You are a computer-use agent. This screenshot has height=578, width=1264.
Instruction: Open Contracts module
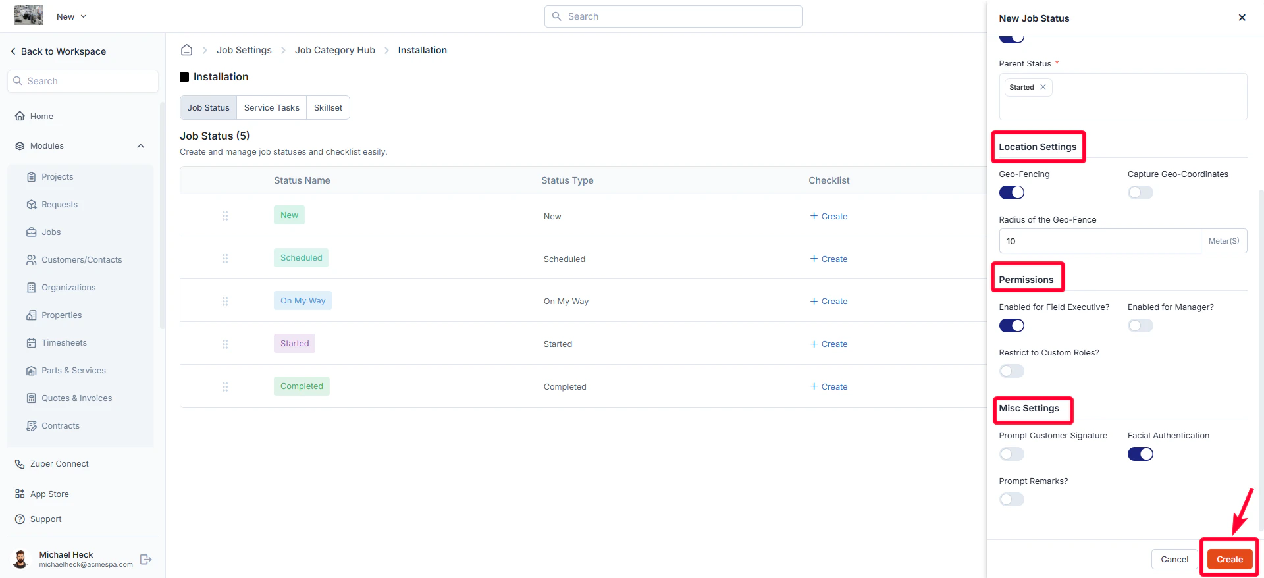coord(60,426)
